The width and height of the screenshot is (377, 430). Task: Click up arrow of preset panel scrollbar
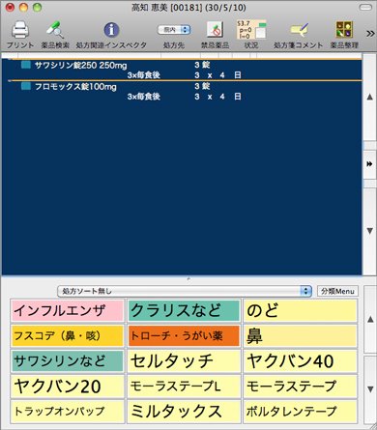[370, 319]
